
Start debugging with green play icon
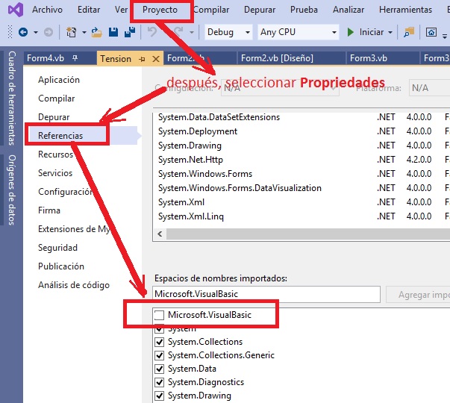click(350, 32)
